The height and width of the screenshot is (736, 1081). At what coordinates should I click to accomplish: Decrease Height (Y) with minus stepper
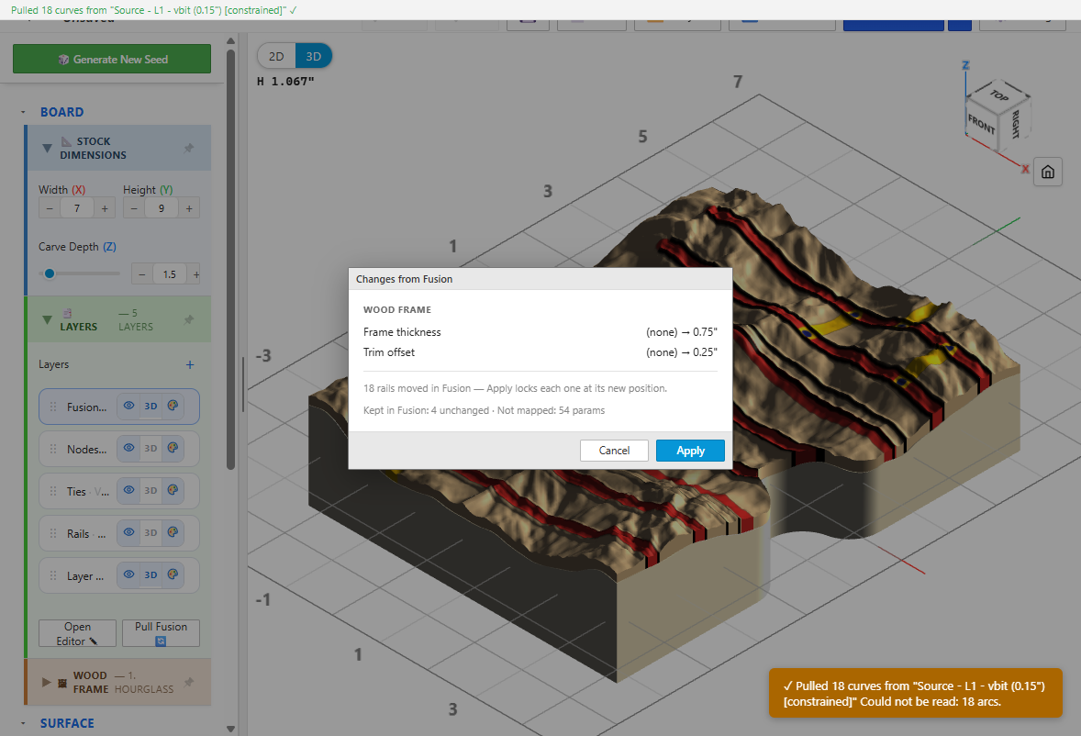(134, 208)
